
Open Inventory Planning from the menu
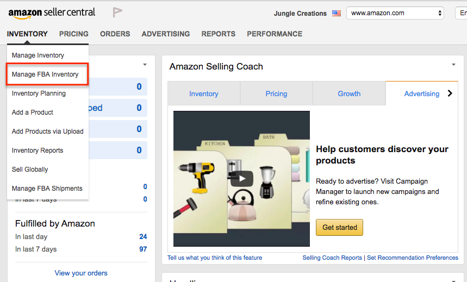click(x=39, y=93)
